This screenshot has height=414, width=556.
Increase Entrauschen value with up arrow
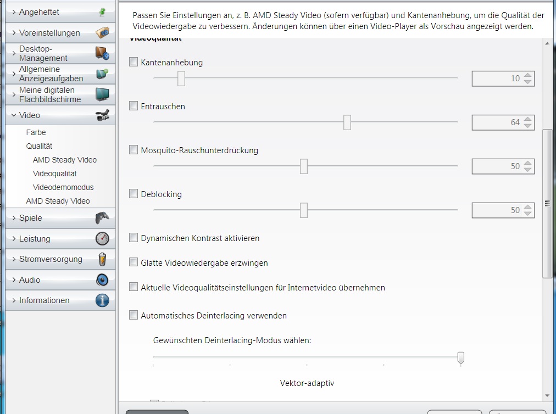pyautogui.click(x=527, y=119)
